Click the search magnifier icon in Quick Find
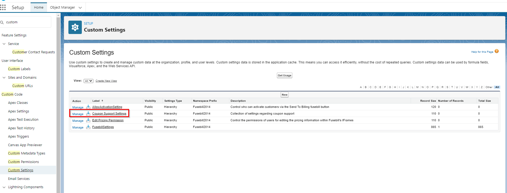Image resolution: width=507 pixels, height=193 pixels. 2,22
